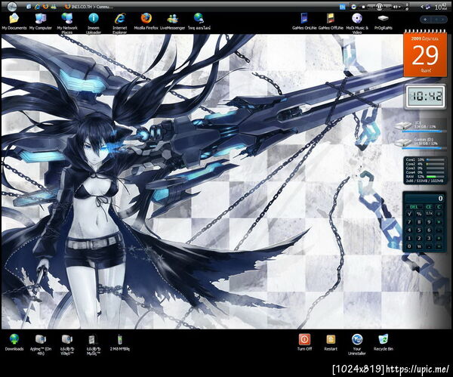Click the 9 key on the calculator

pyautogui.click(x=429, y=222)
